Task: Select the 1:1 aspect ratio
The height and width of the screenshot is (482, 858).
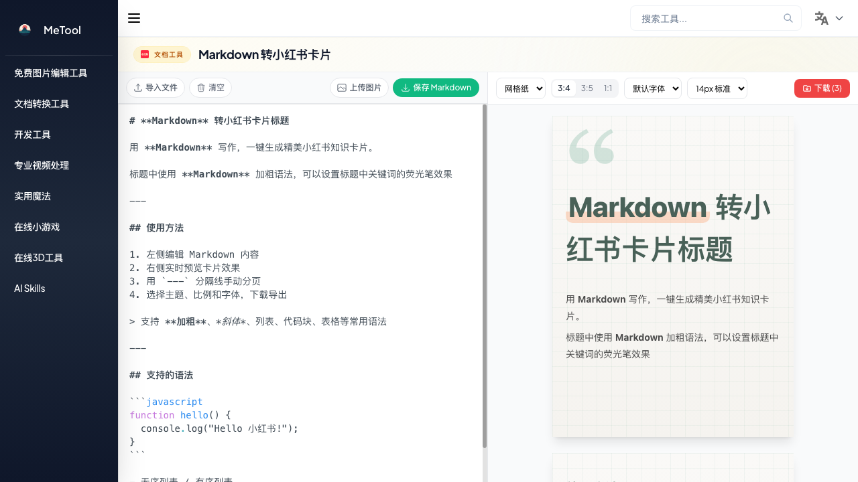Action: (607, 88)
